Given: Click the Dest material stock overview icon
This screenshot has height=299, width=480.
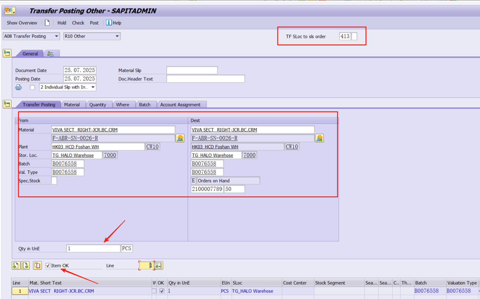Looking at the screenshot, I should click(x=319, y=138).
